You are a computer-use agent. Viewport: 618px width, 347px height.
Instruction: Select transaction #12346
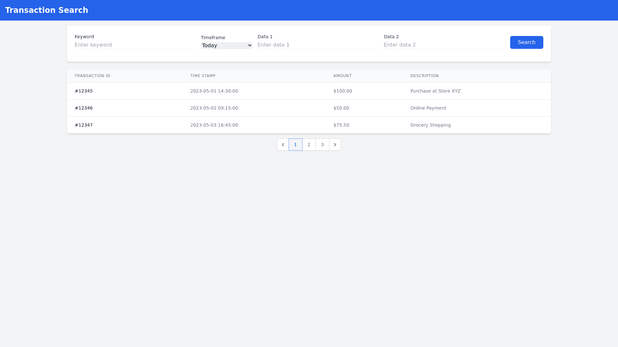coord(84,108)
